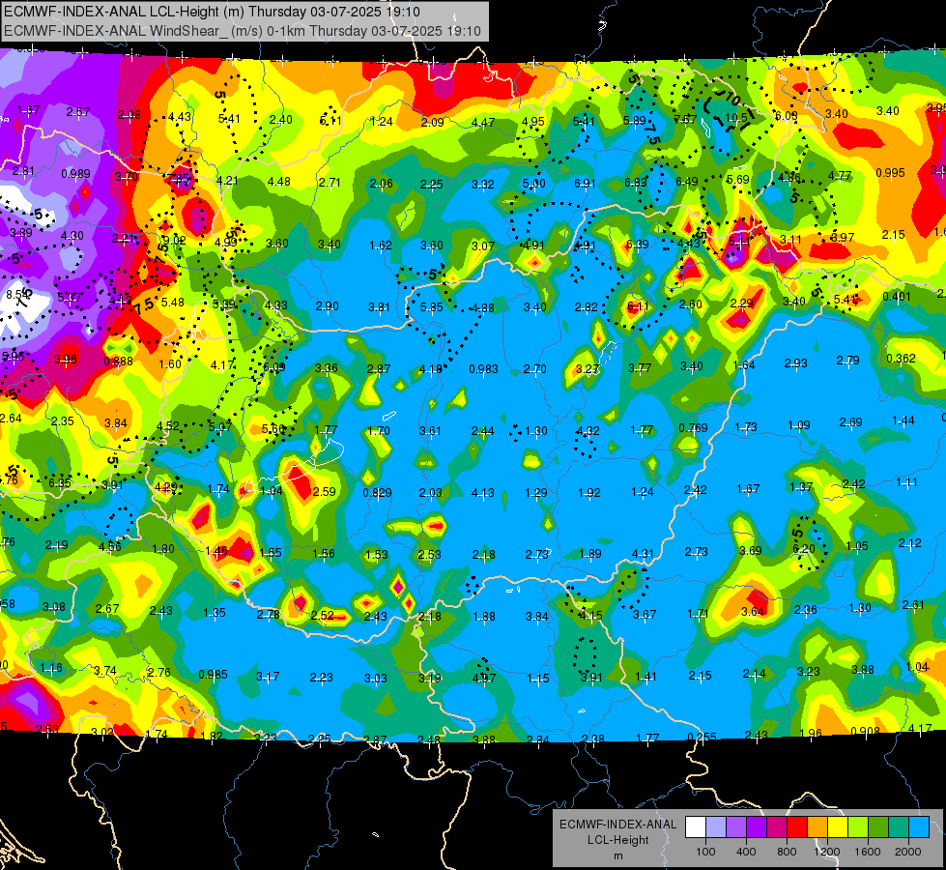Click the wind shear value 0.989
Viewport: 946px width, 870px height.
[76, 174]
